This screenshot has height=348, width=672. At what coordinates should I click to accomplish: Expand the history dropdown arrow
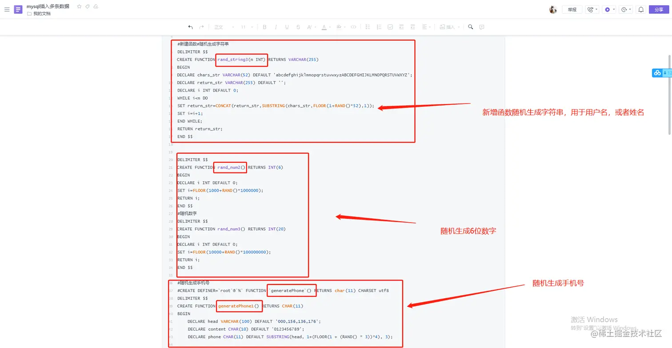(630, 9)
